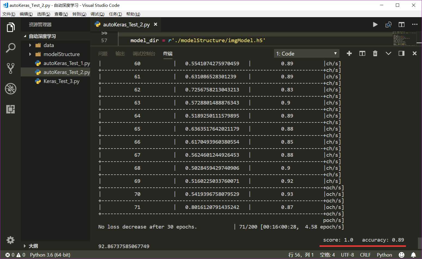Open the Debug view in activity bar

pos(10,89)
